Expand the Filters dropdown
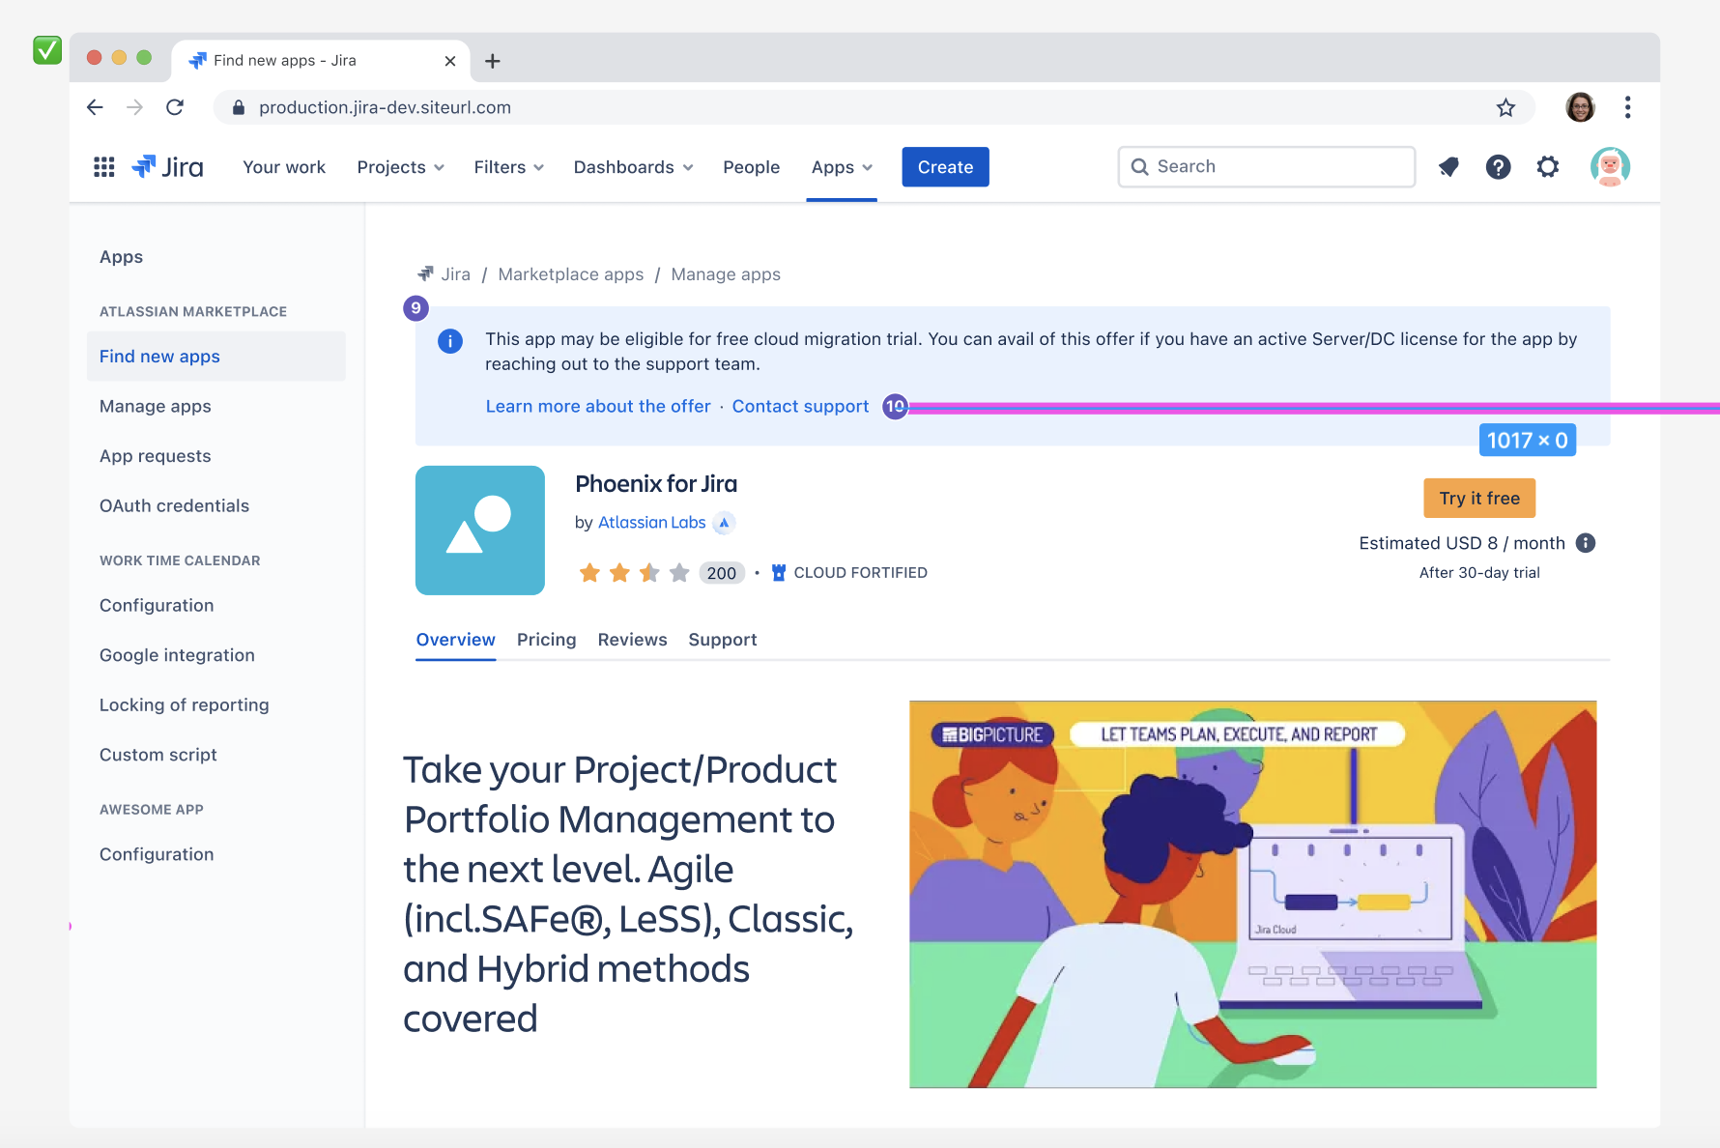 tap(508, 167)
